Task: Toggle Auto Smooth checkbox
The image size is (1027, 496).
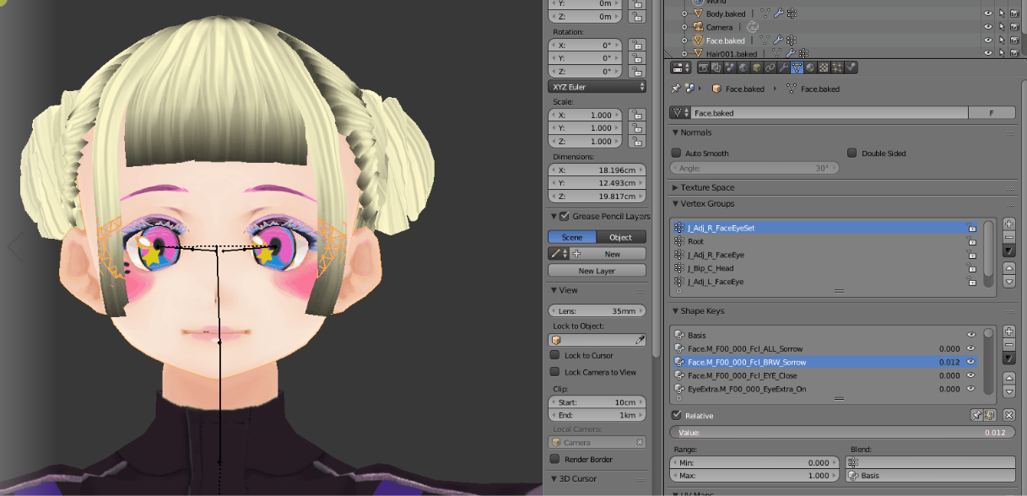Action: coord(676,154)
